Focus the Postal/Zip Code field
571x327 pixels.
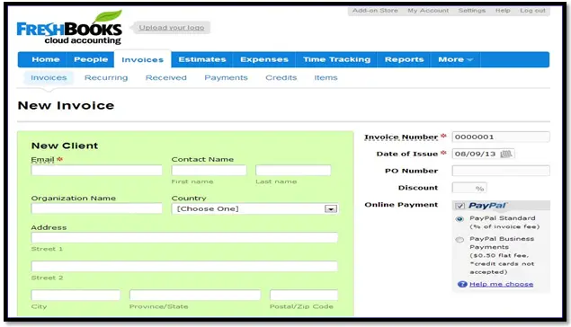coord(304,295)
